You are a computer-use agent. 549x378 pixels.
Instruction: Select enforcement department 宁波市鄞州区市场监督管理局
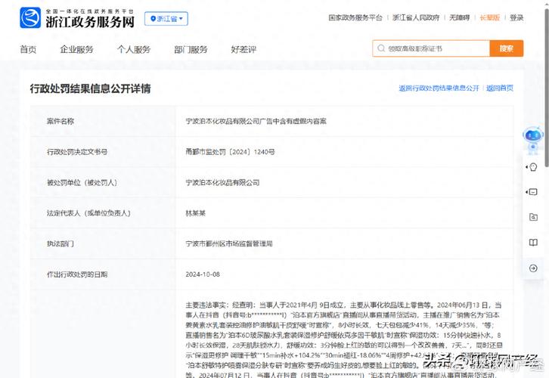coord(229,243)
